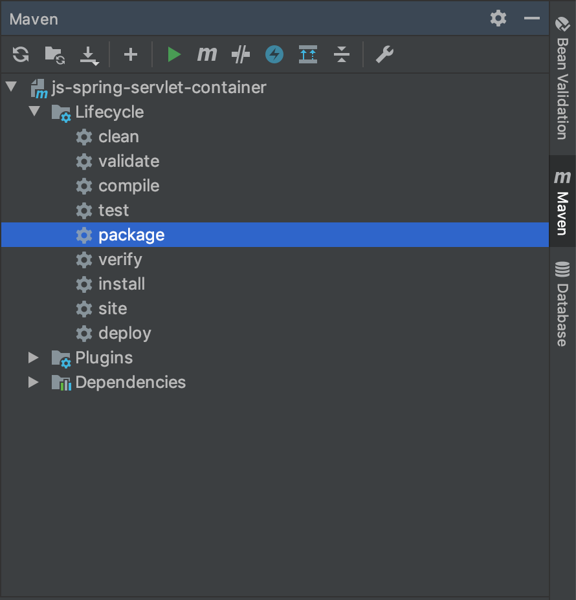
Task: Toggle offline mode
Action: [x=274, y=55]
